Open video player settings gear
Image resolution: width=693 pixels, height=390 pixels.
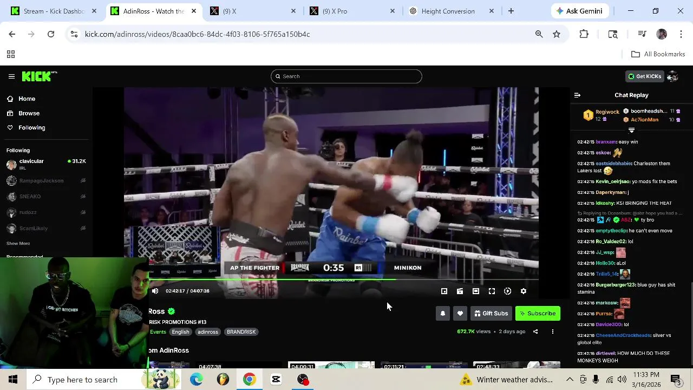[x=524, y=291]
